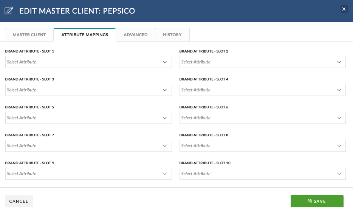Save the attribute mappings
Image resolution: width=353 pixels, height=213 pixels.
click(317, 201)
